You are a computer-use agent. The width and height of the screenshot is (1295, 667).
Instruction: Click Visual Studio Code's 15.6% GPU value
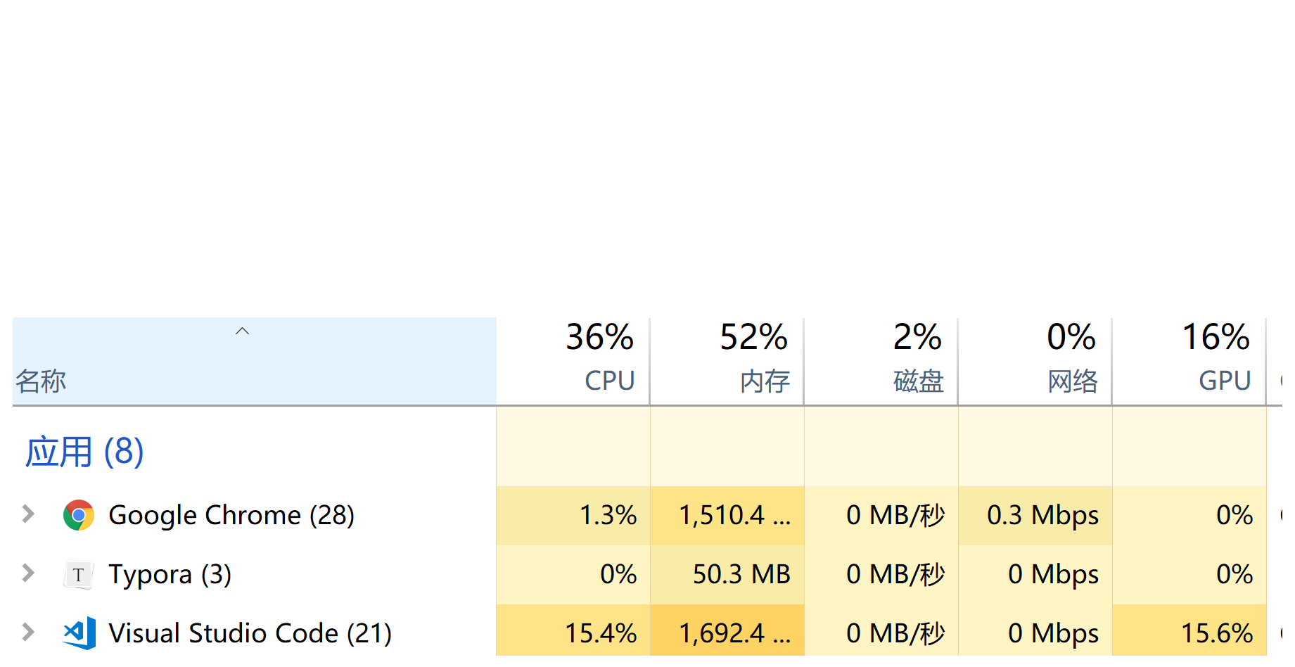pyautogui.click(x=1218, y=633)
